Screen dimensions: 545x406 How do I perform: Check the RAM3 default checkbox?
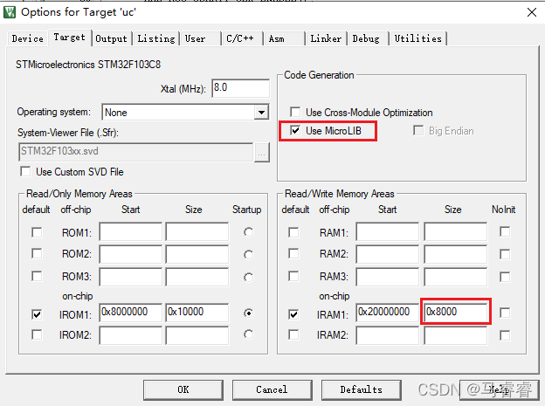click(x=293, y=277)
